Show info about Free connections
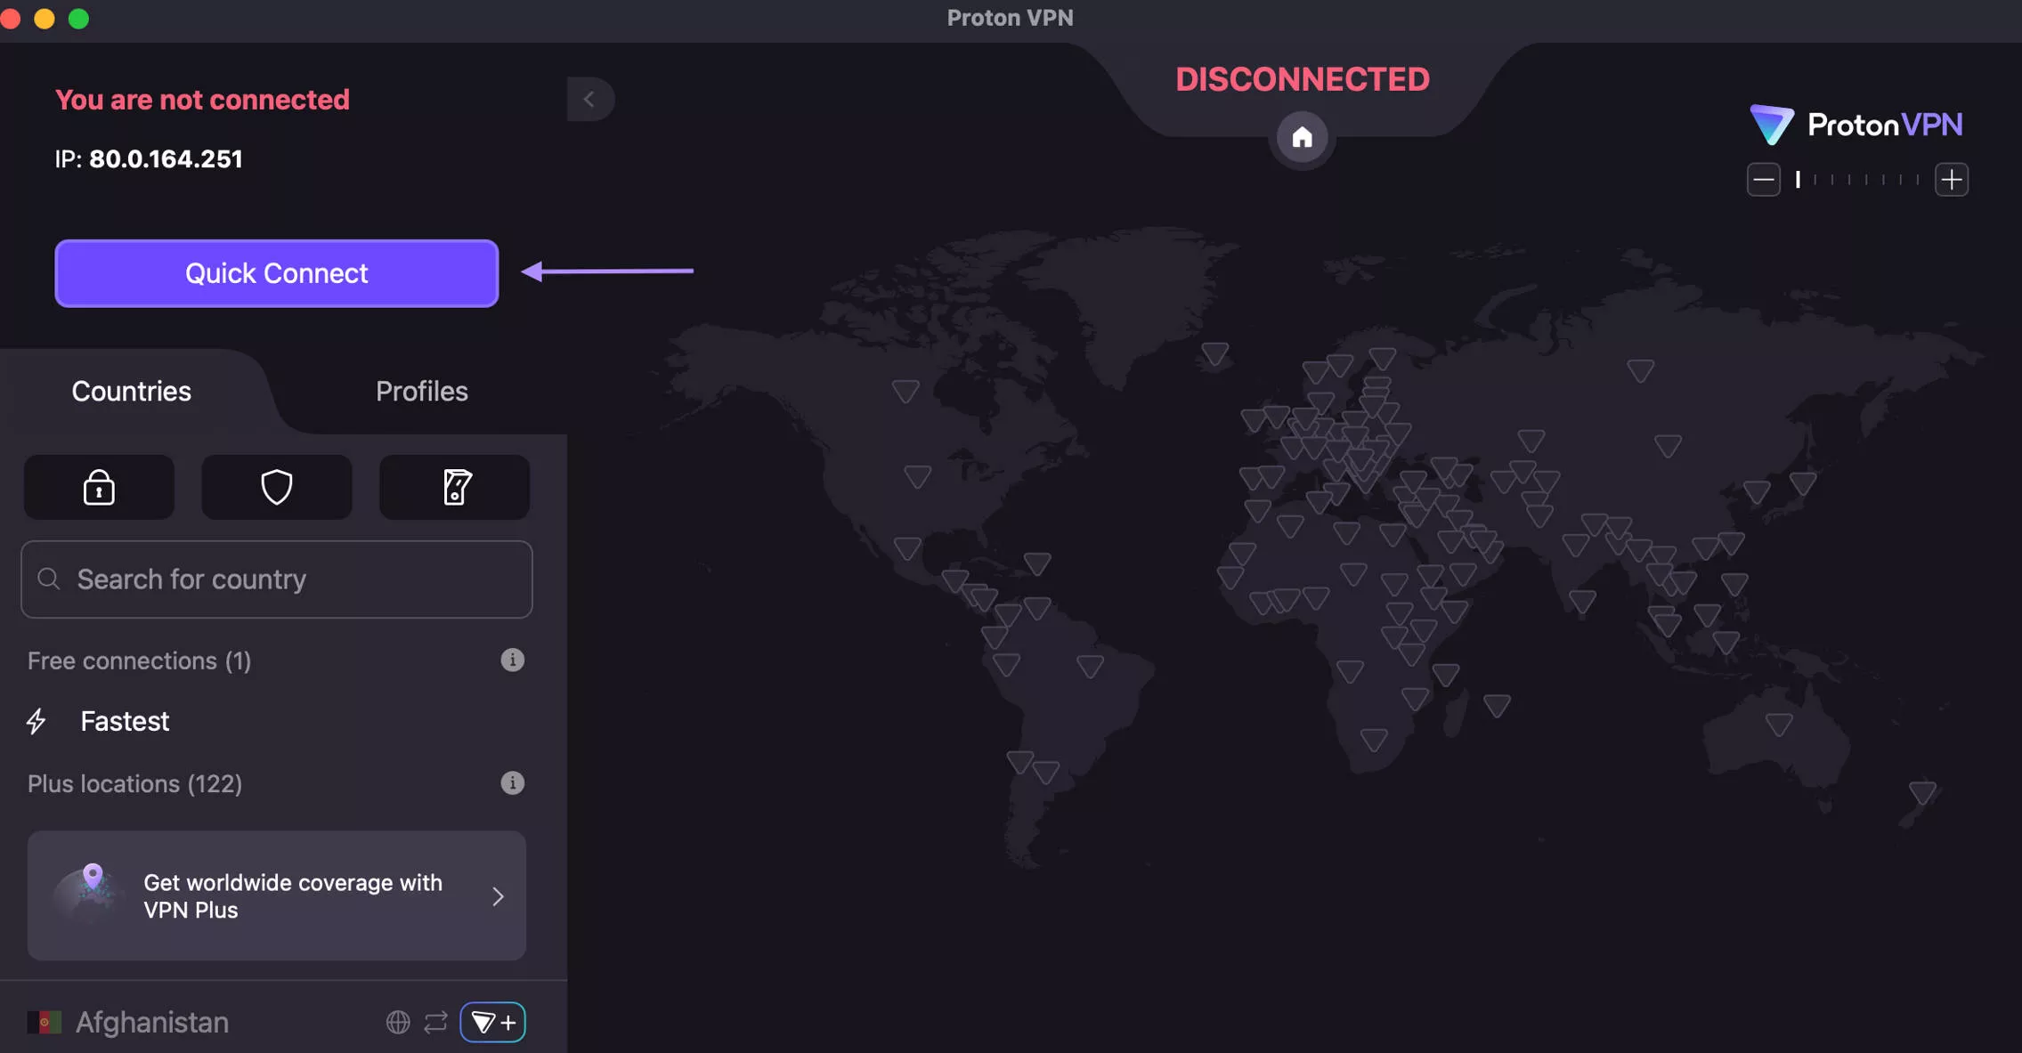The width and height of the screenshot is (2022, 1053). pyautogui.click(x=512, y=660)
